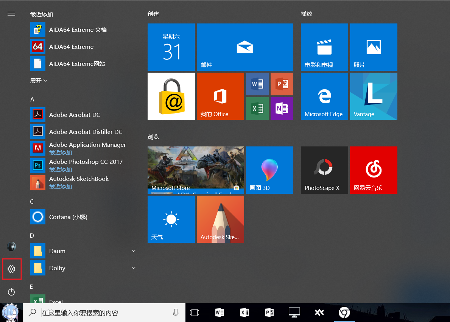Open AIDA64 Extreme 文档 help icon

tap(38, 30)
